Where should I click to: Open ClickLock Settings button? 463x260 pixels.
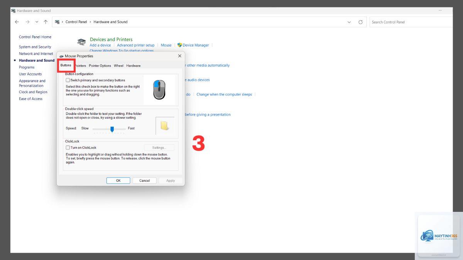(159, 148)
